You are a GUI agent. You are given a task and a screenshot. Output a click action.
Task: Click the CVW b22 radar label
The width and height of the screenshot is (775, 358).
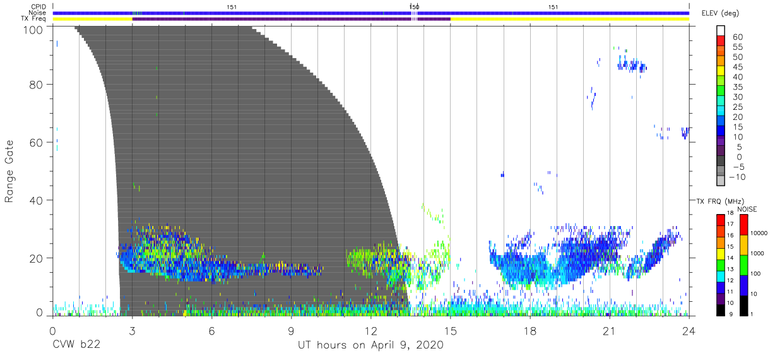[75, 345]
